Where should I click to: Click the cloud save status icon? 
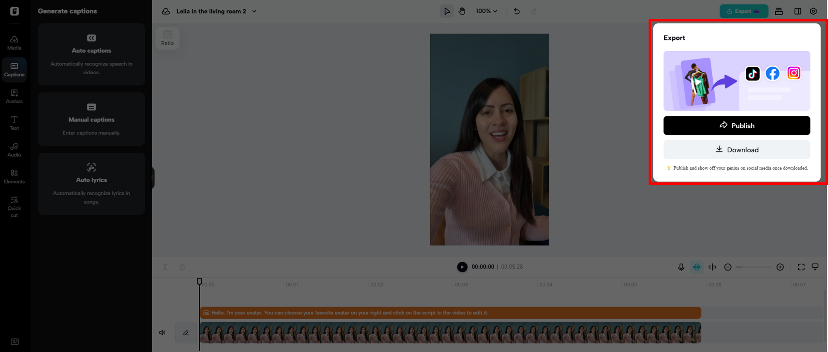click(x=166, y=11)
